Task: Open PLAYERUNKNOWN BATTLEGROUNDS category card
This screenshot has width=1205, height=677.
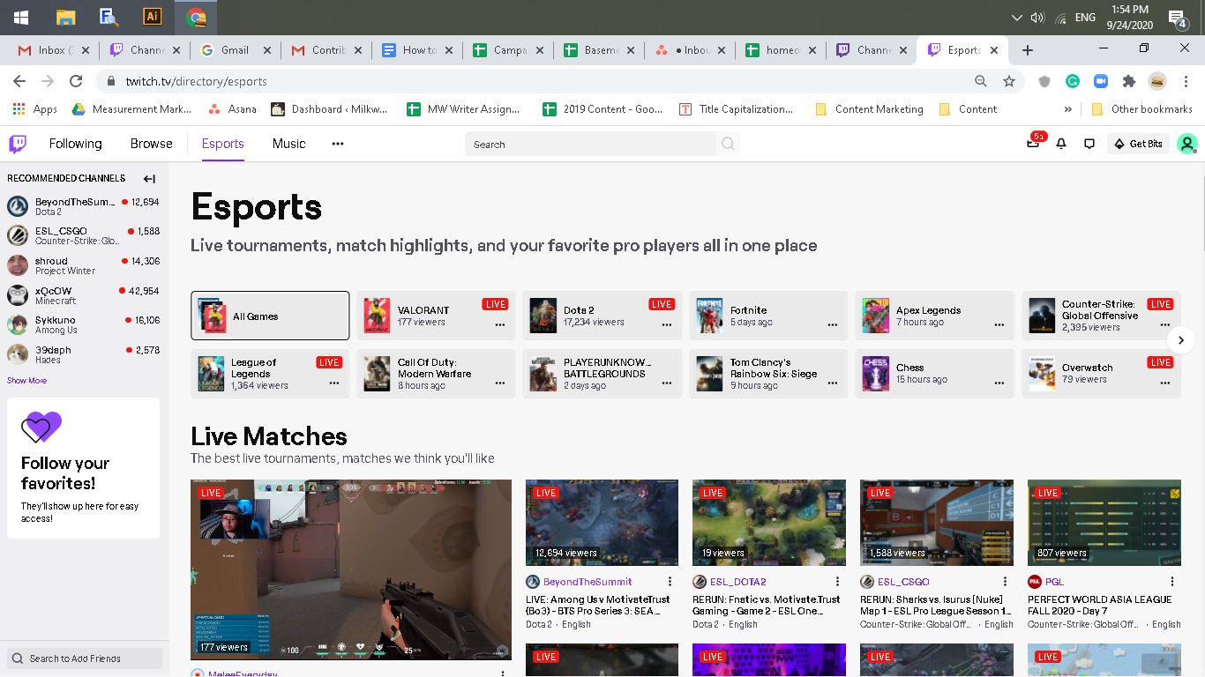Action: tap(602, 374)
